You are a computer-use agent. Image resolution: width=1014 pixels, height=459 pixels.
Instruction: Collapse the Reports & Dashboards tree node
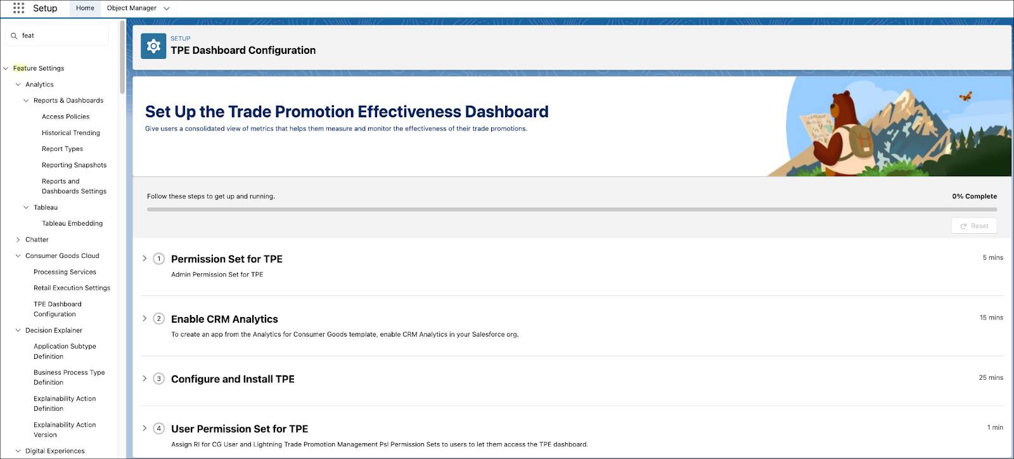(x=26, y=101)
